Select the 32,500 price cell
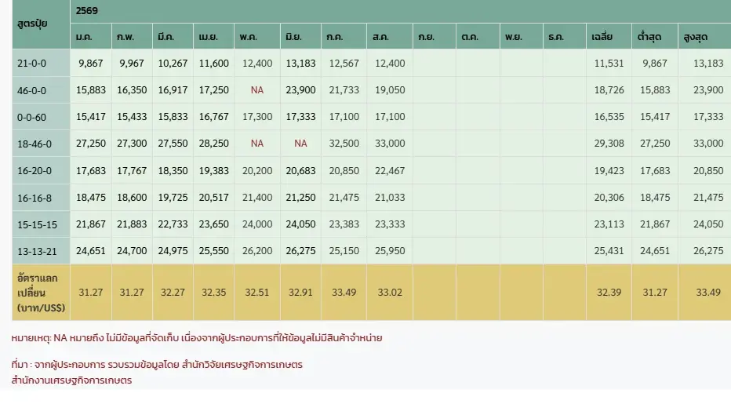The height and width of the screenshot is (404, 731). [344, 144]
